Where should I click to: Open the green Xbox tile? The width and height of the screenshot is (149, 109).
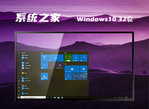[68, 58]
